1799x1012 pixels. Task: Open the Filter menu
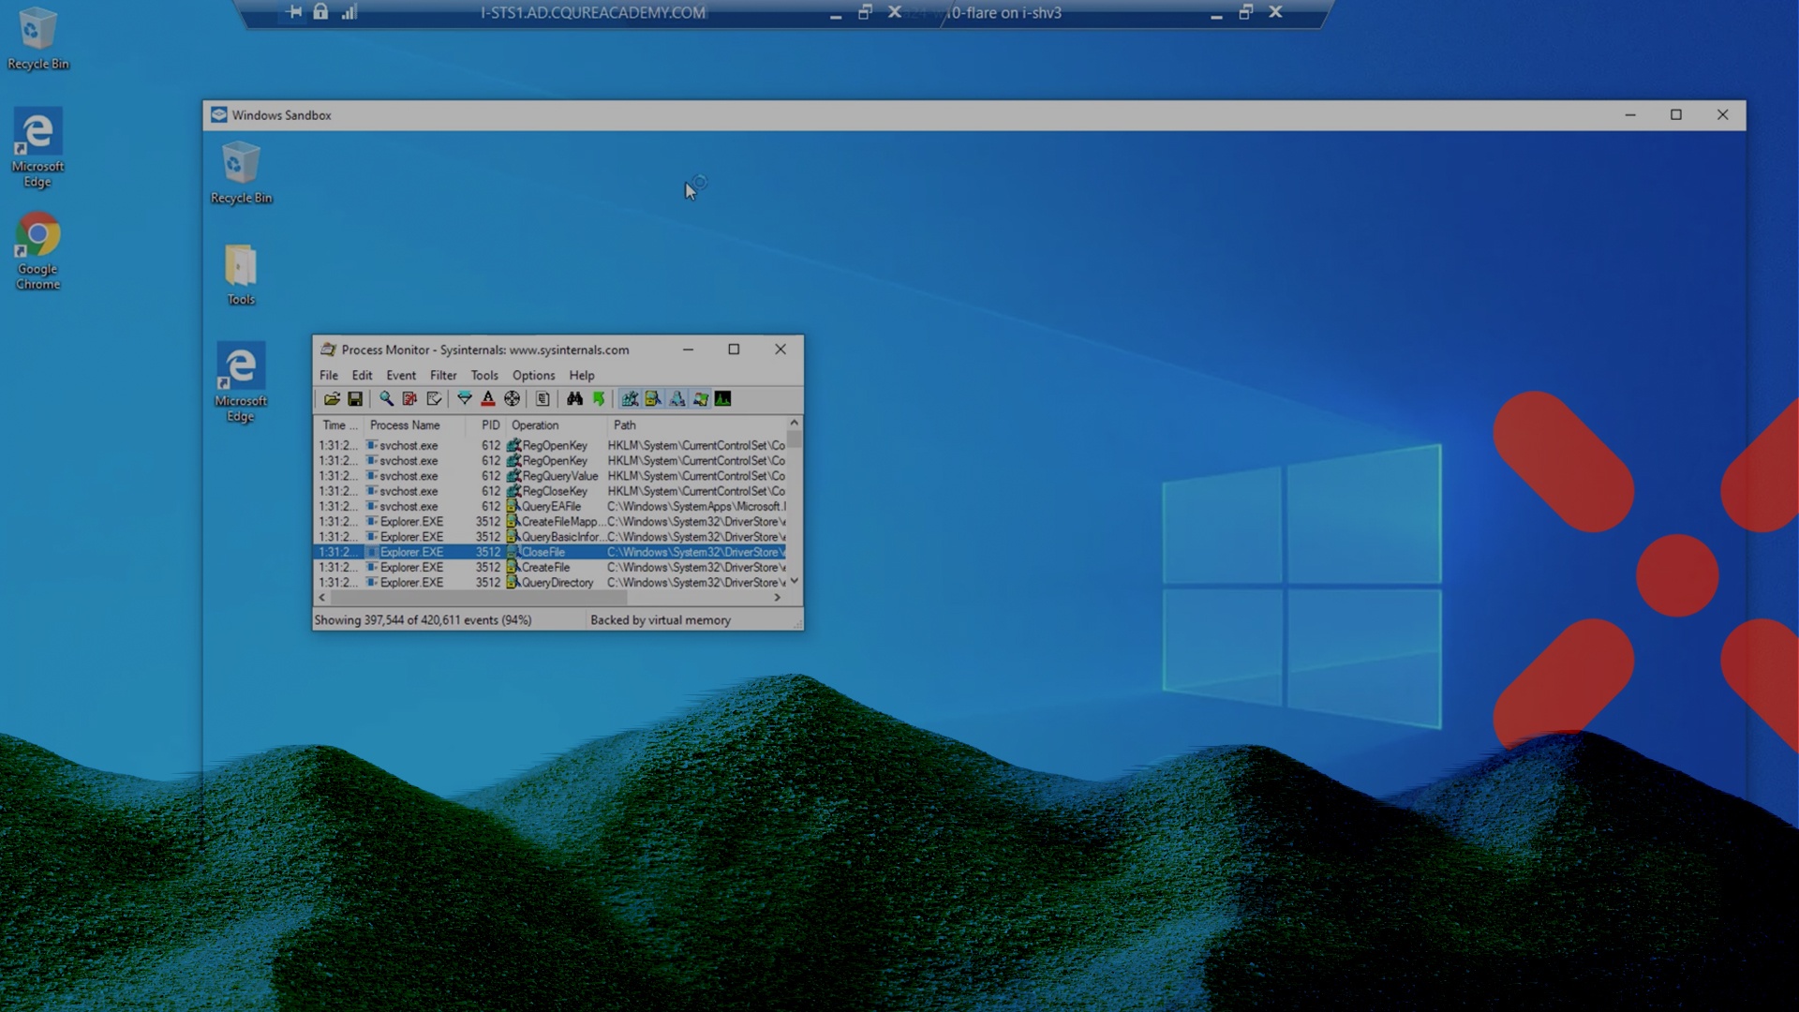click(x=443, y=375)
